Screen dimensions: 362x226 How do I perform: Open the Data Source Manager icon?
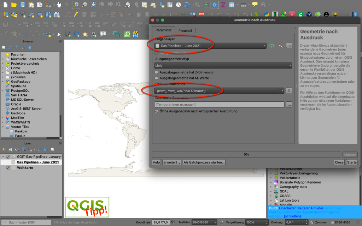(6, 15)
